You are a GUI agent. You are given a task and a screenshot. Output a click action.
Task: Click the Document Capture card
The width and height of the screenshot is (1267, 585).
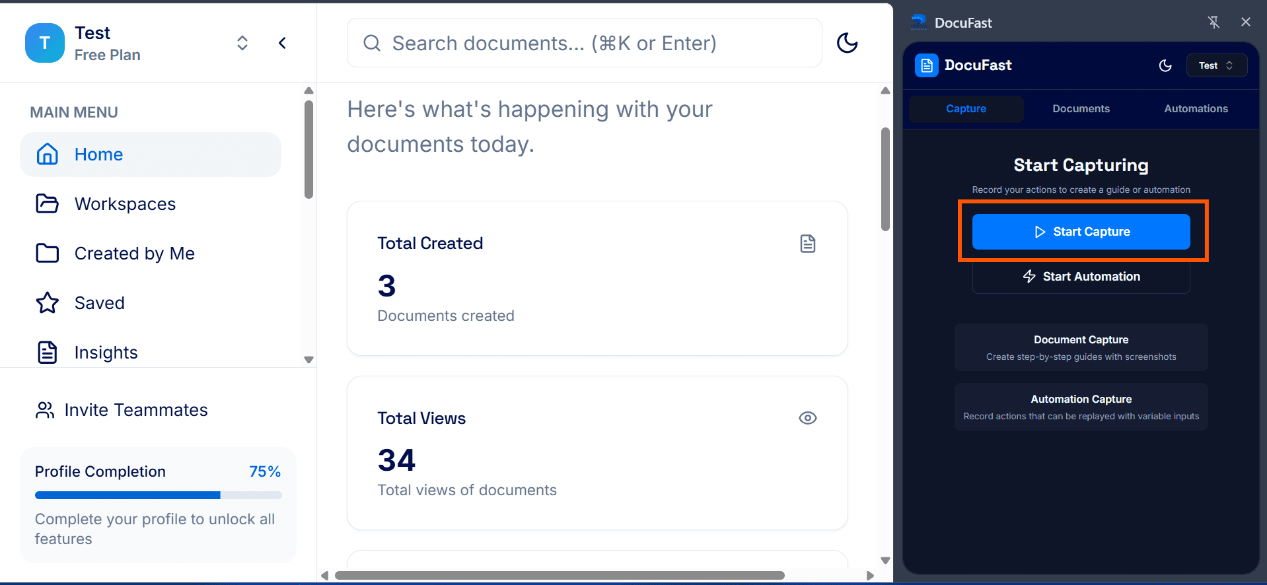(x=1081, y=347)
